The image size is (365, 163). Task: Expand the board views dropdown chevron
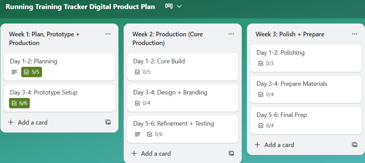[x=179, y=6]
